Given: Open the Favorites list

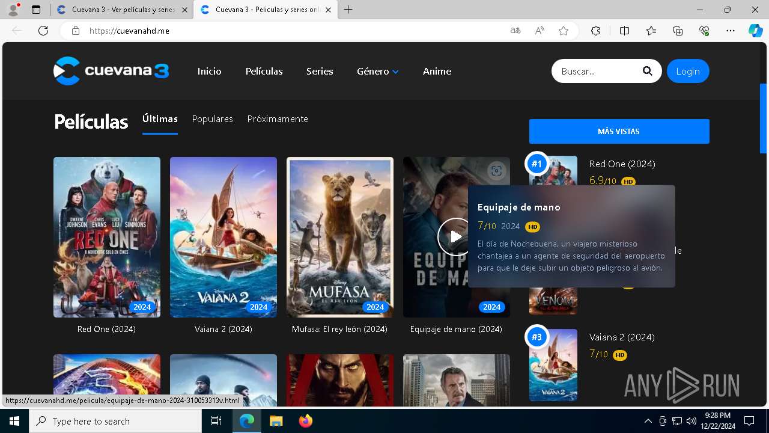Looking at the screenshot, I should coord(651,31).
